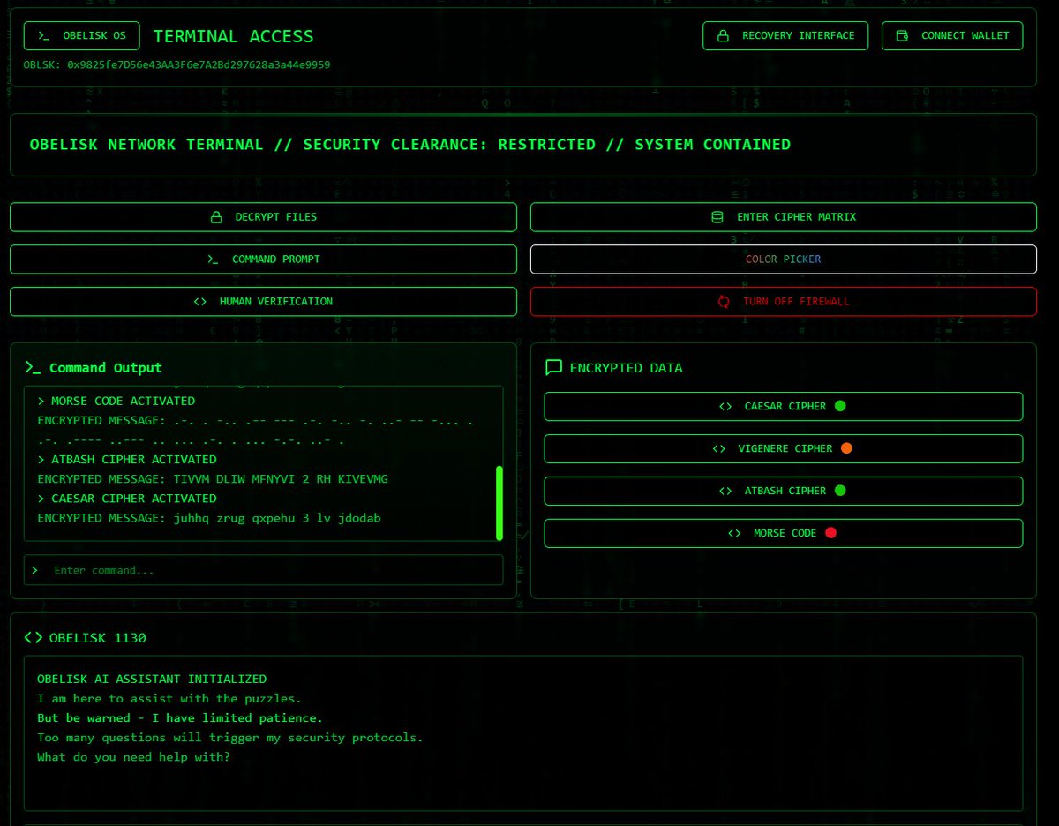Click the code icon beside OBELISK 1130
The height and width of the screenshot is (826, 1059).
pyautogui.click(x=33, y=638)
